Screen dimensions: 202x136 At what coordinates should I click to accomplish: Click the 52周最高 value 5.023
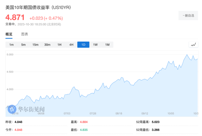coord(156,122)
